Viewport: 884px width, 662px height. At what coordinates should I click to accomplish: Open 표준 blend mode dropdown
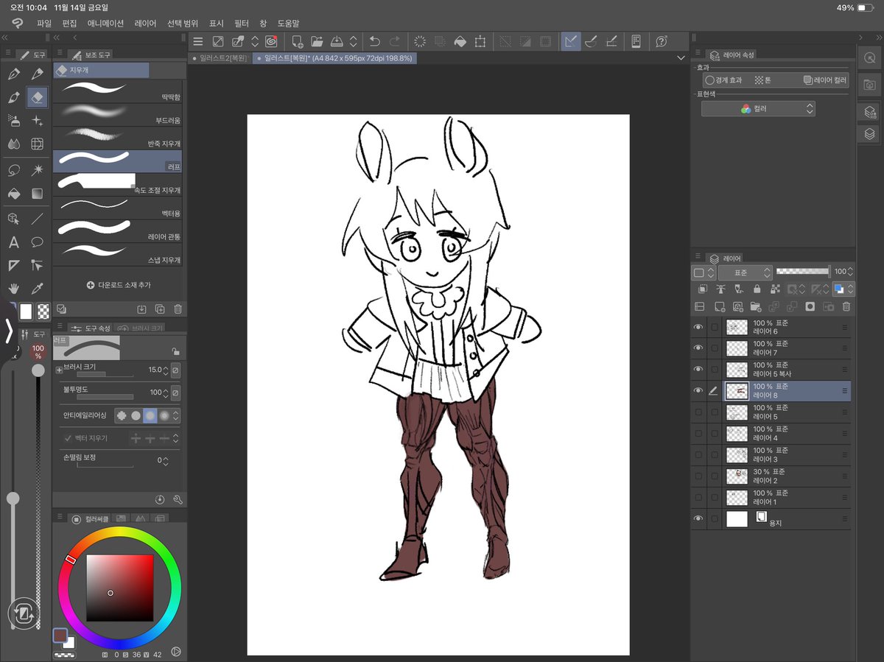click(x=745, y=272)
